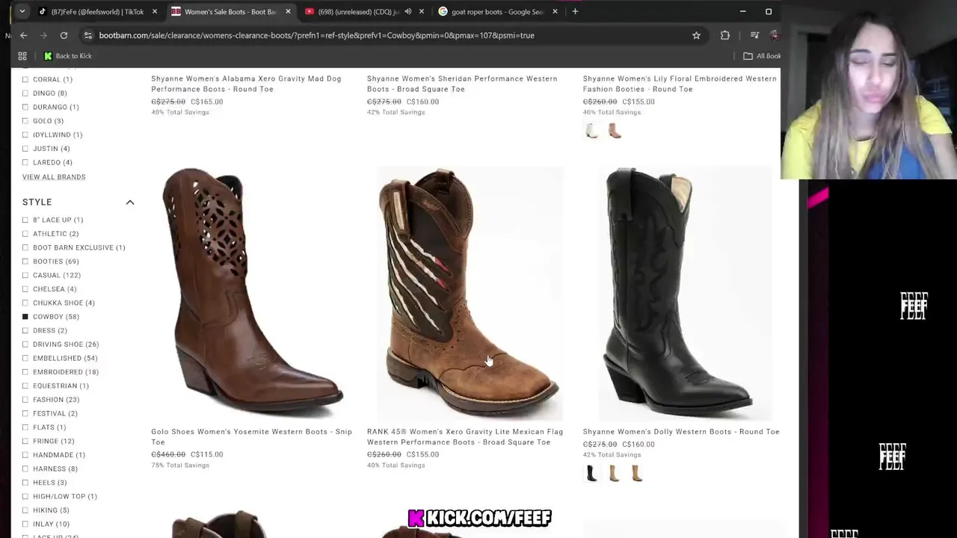Screen dimensions: 957x538
Task: Open the apps grid in bookmarks bar
Action: pos(22,56)
